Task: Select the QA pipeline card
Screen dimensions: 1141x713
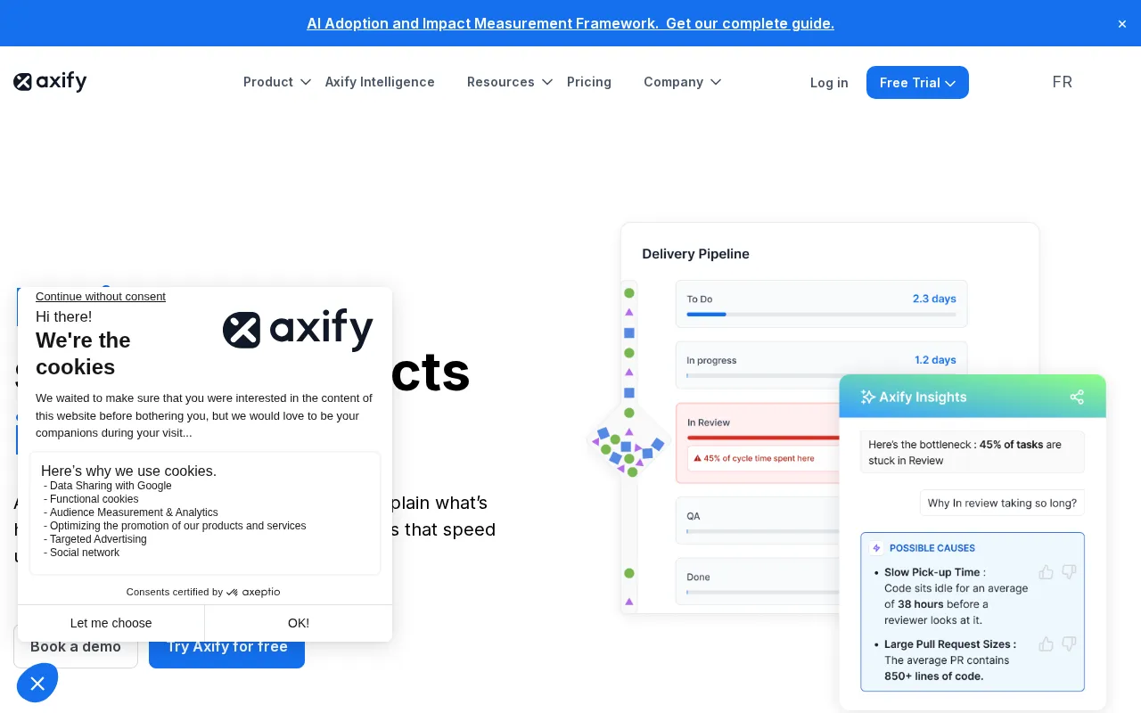Action: click(757, 520)
